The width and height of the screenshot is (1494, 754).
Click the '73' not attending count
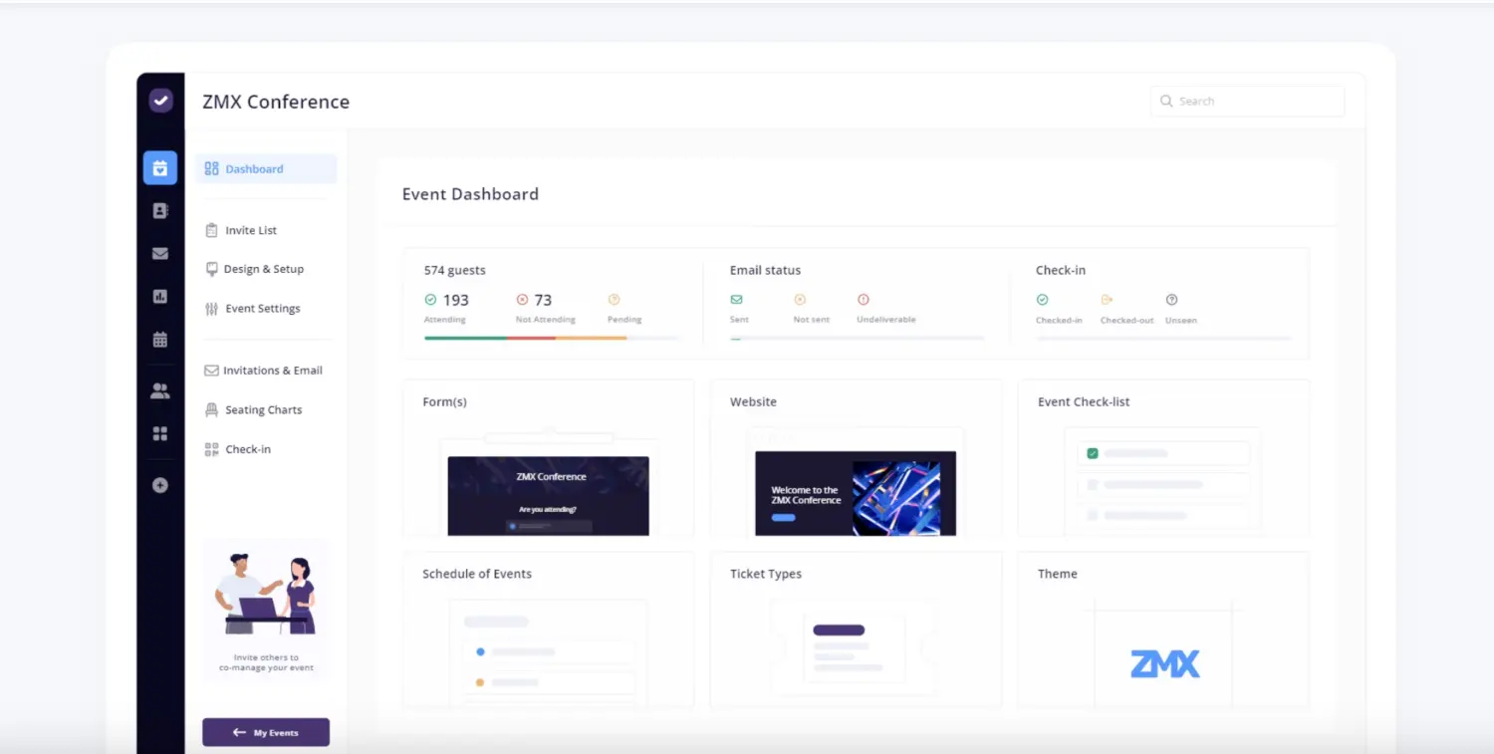coord(543,300)
